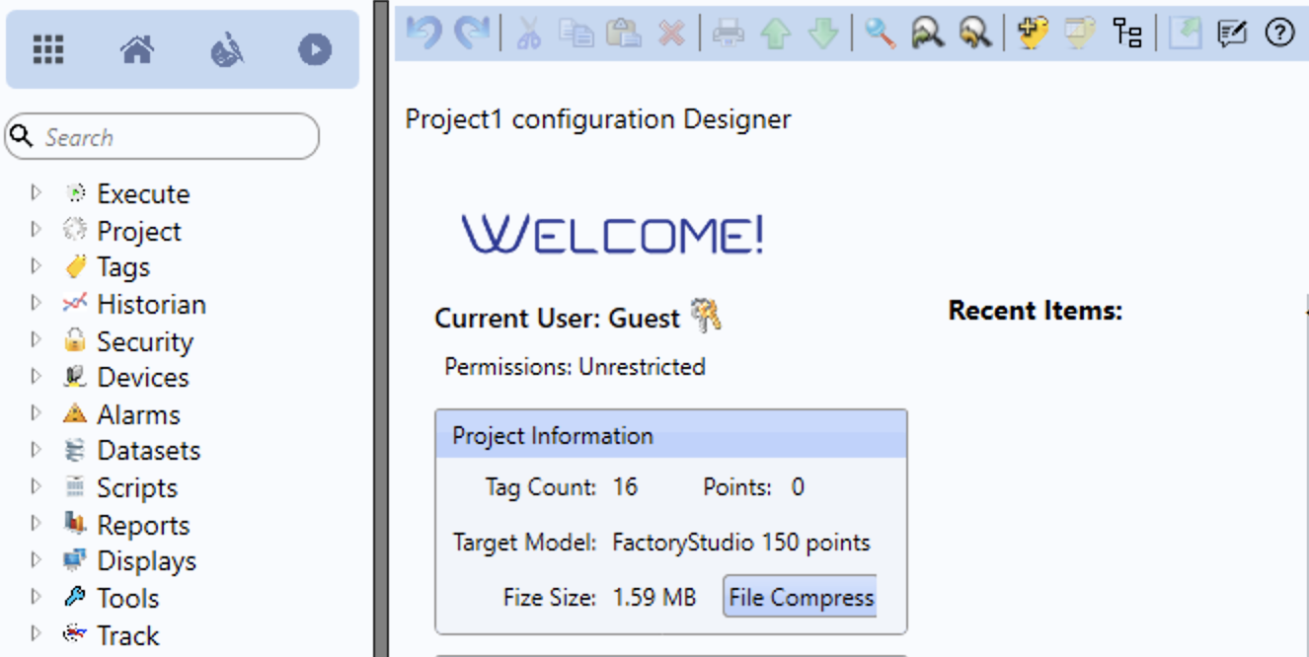Viewport: 1309px width, 657px height.
Task: Click the Undo arrow in toolbar
Action: tap(423, 33)
